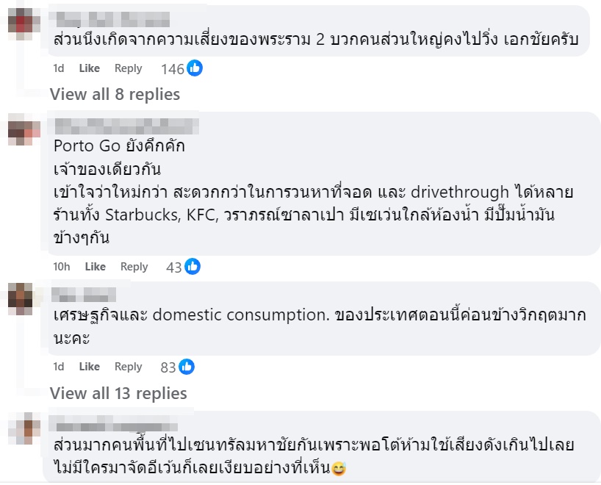Image resolution: width=601 pixels, height=485 pixels.
Task: Like the domestic consumption comment
Action: point(89,367)
